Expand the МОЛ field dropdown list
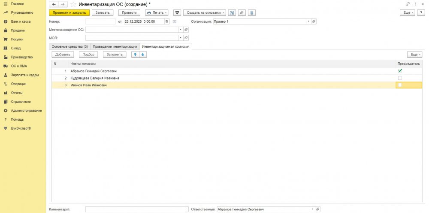This screenshot has width=429, height=213. click(x=181, y=38)
